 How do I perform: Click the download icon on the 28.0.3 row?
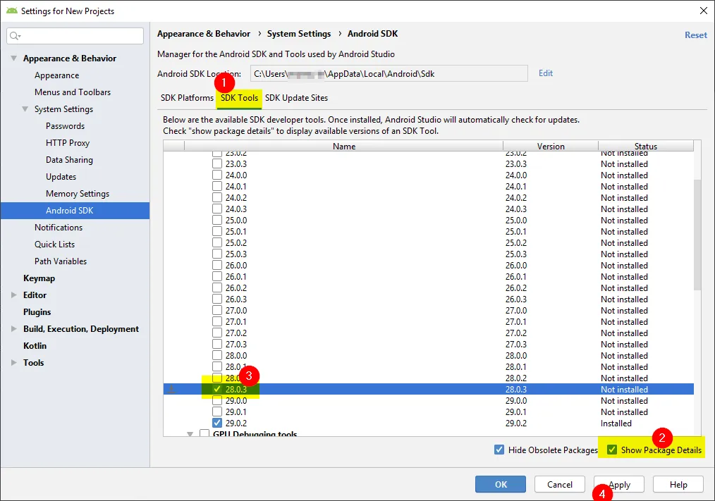(x=171, y=389)
